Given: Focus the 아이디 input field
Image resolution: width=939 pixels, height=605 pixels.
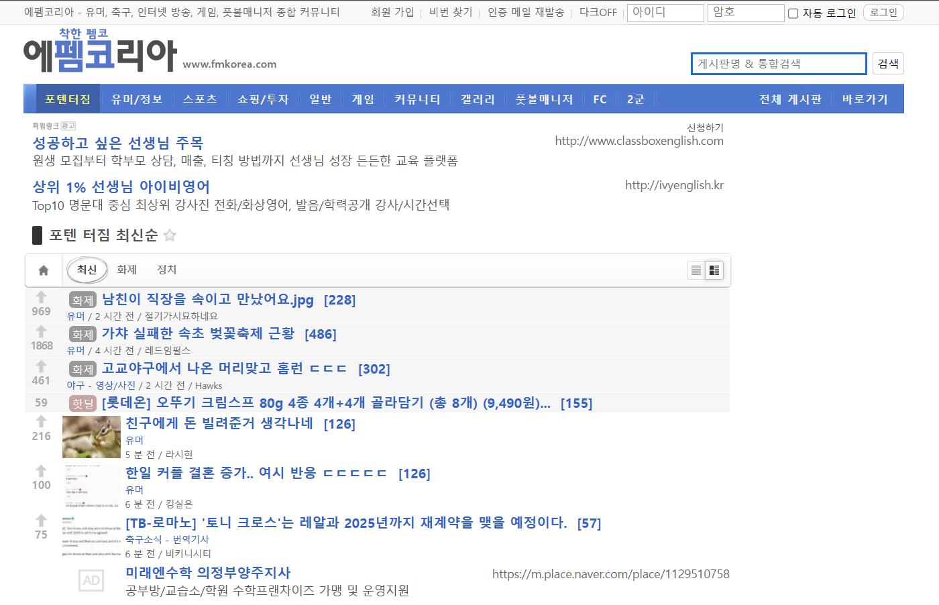Looking at the screenshot, I should point(665,13).
